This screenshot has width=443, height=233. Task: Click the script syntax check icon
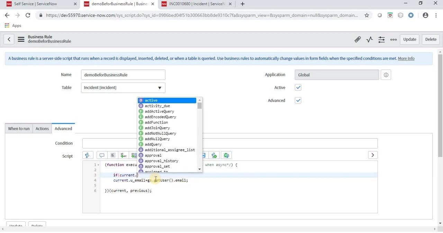coord(214,156)
